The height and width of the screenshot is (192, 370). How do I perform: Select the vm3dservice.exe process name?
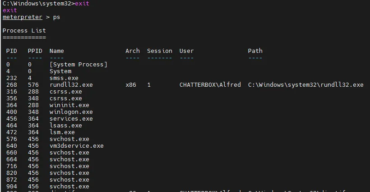point(76,146)
